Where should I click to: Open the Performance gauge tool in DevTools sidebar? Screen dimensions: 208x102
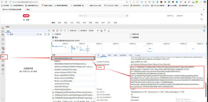coord(3,61)
